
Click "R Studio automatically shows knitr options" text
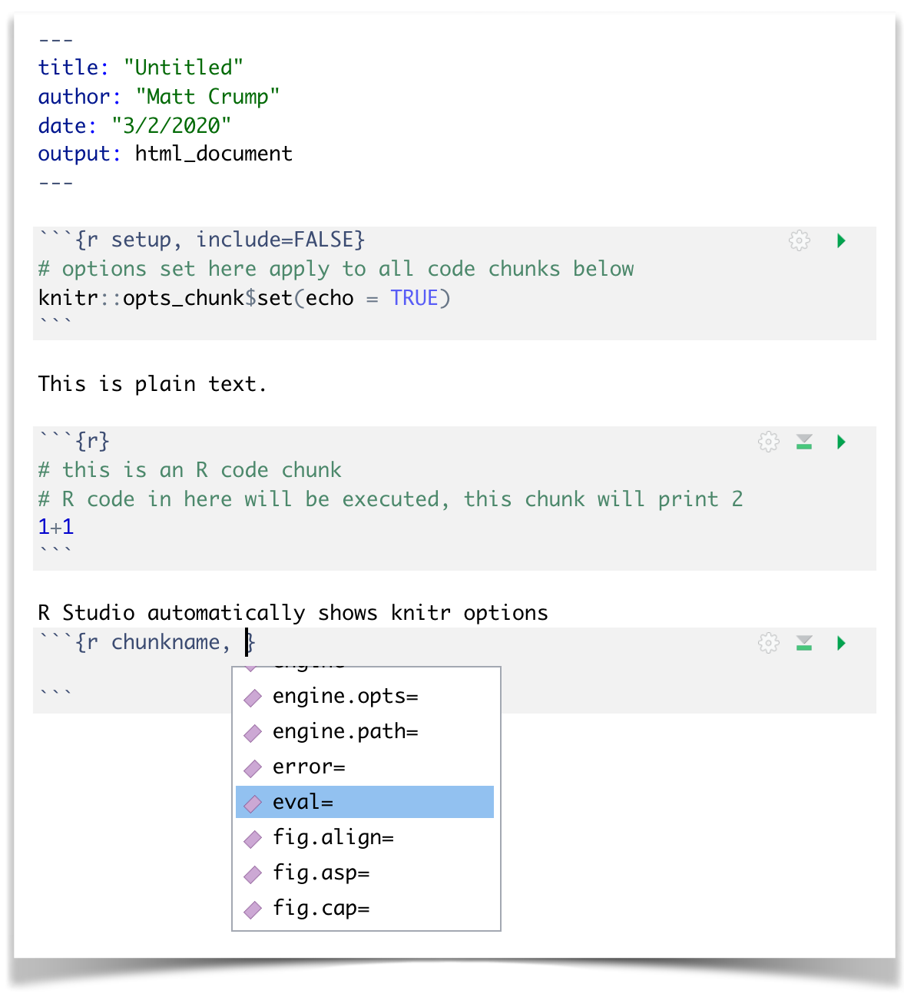tap(293, 613)
